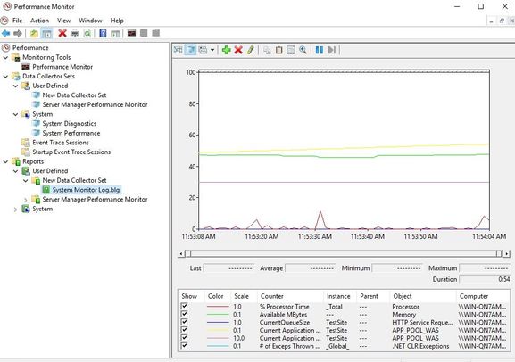Expand the Server Manager Performance Monitor report
515x362 pixels.
pos(25,200)
